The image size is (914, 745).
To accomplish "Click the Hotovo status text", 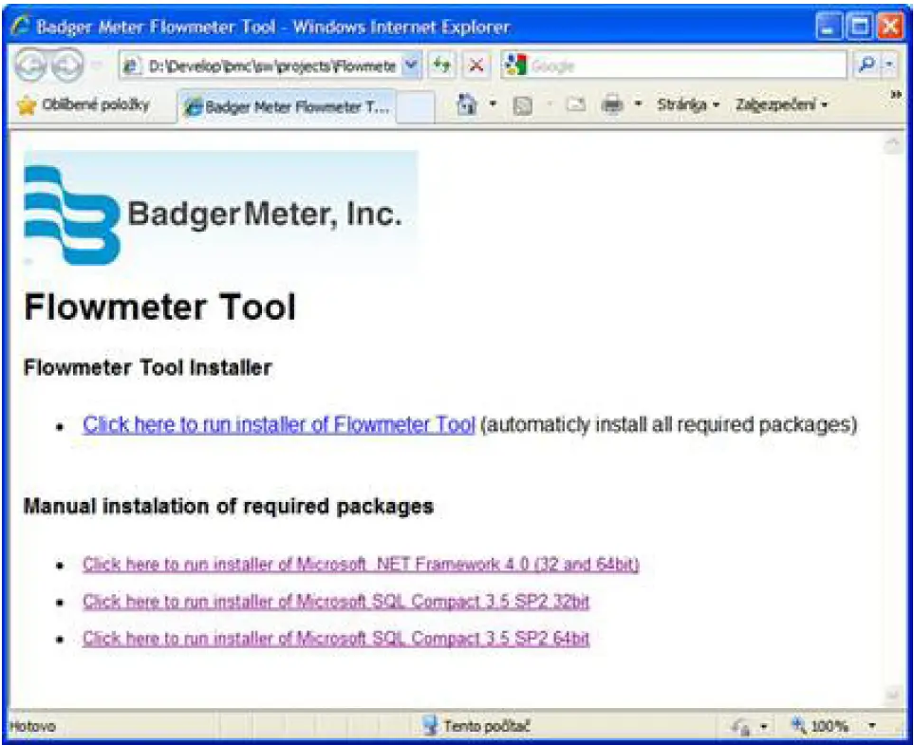I will pyautogui.click(x=33, y=726).
